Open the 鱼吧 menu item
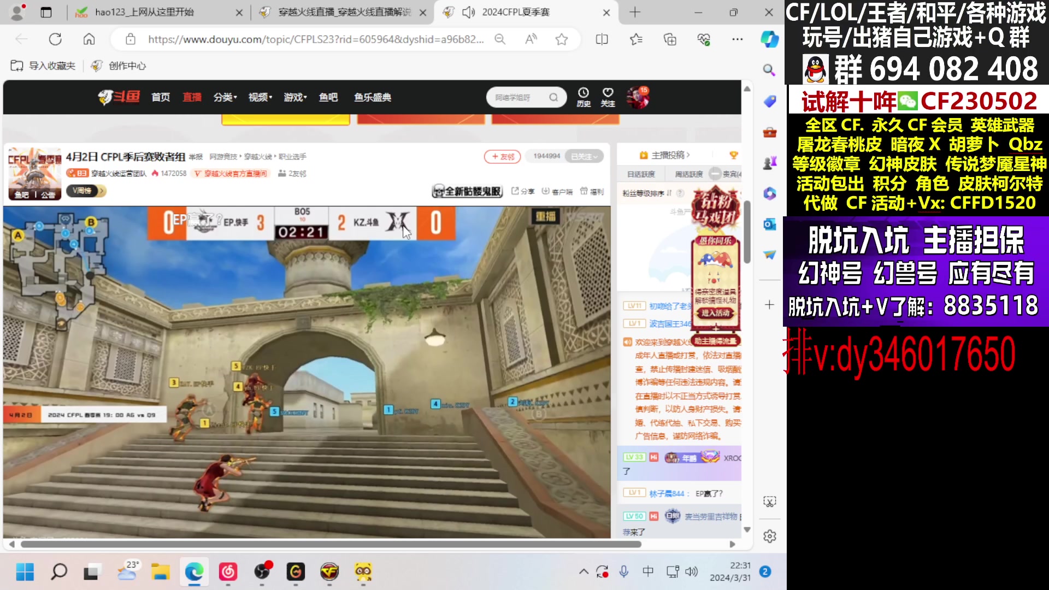The image size is (1049, 590). tap(328, 97)
